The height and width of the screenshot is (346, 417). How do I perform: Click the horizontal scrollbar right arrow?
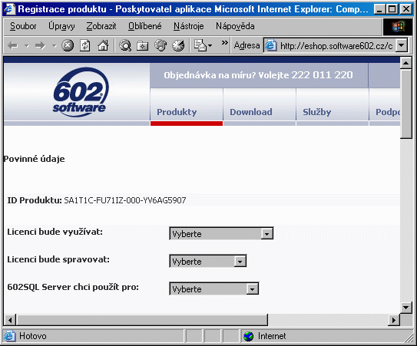click(x=394, y=320)
